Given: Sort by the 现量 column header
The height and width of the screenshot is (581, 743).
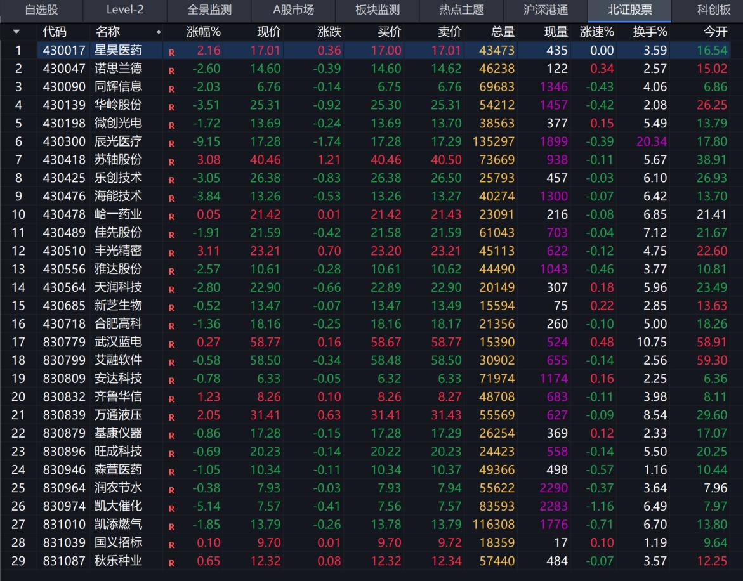Looking at the screenshot, I should tap(556, 32).
